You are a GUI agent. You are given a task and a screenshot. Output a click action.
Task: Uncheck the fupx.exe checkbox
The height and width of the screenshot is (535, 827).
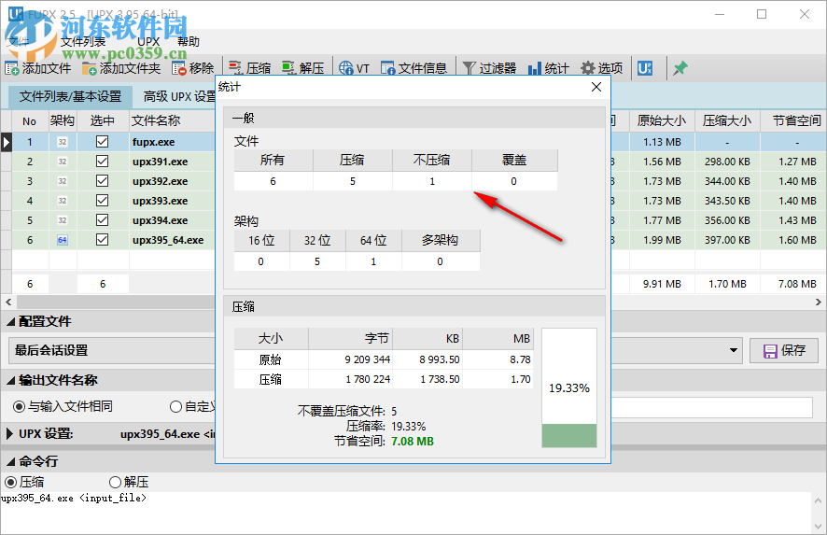[x=103, y=141]
